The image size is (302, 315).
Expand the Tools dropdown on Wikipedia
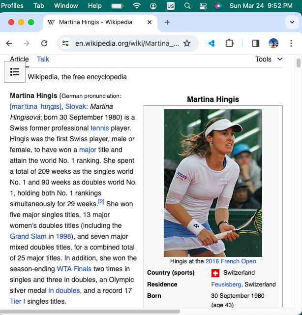point(269,59)
